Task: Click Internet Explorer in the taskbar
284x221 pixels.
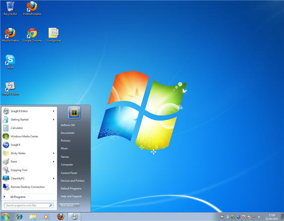Action: tap(19, 216)
